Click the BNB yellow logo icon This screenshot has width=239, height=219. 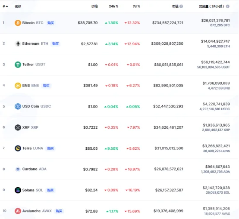pos(18,86)
